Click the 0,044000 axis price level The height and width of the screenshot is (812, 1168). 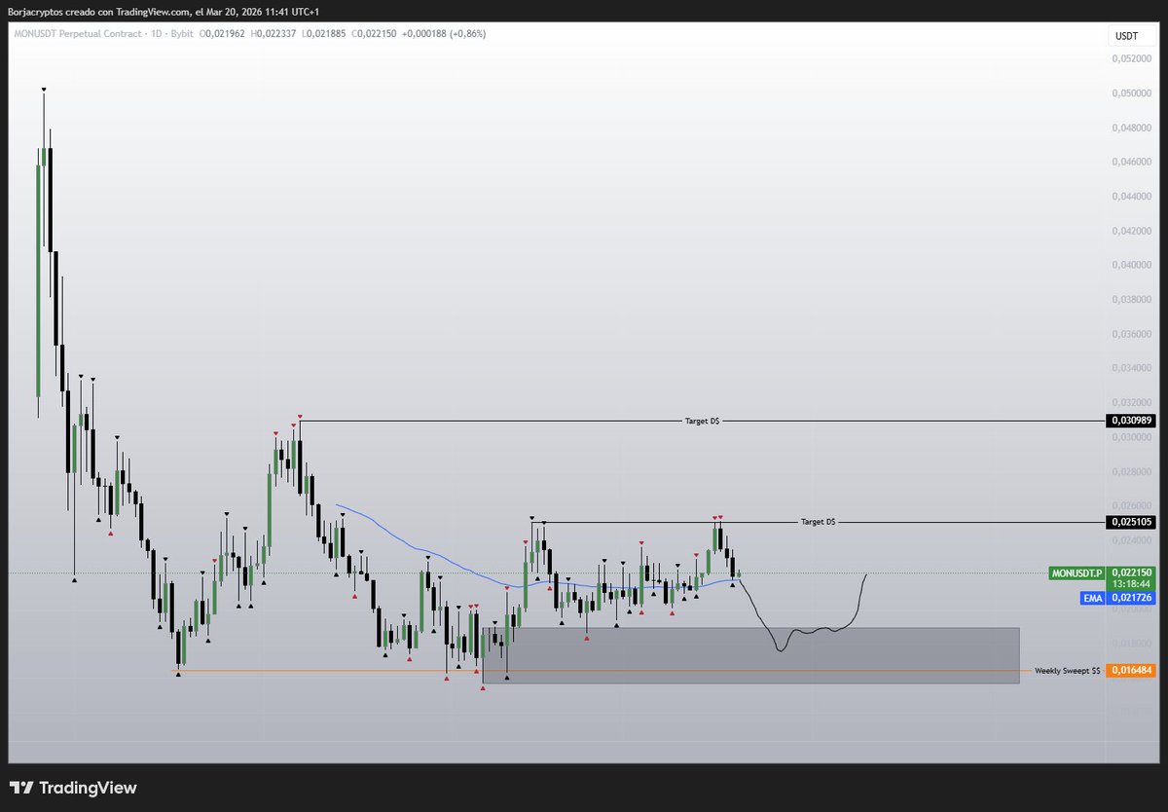coord(1130,197)
